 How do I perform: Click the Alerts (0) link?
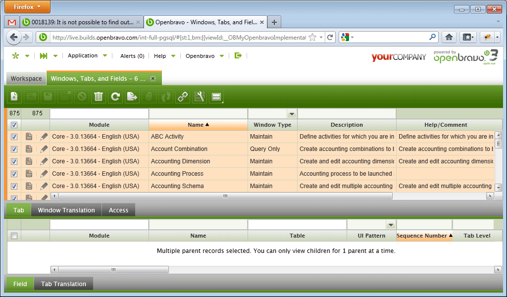point(132,56)
